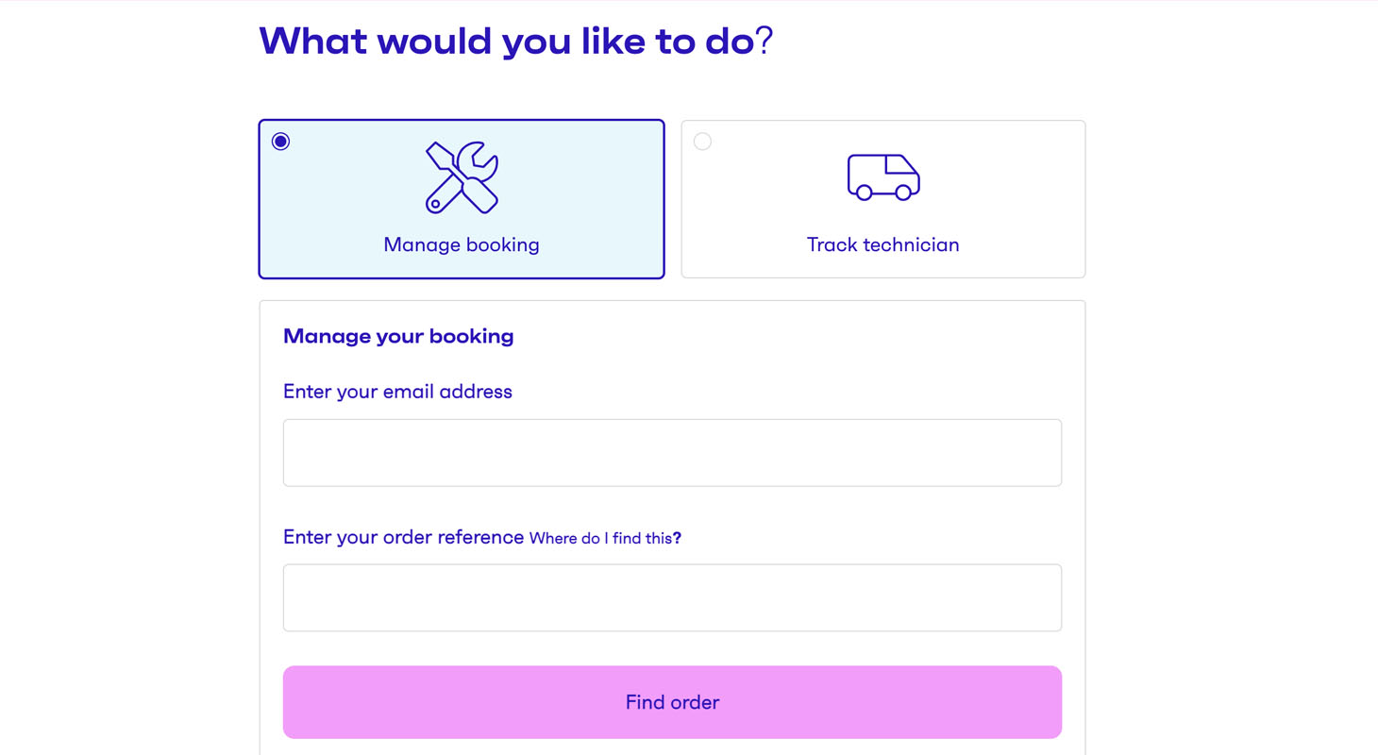Click the "What would you like to do" heading
Image resolution: width=1378 pixels, height=755 pixels.
click(x=506, y=41)
